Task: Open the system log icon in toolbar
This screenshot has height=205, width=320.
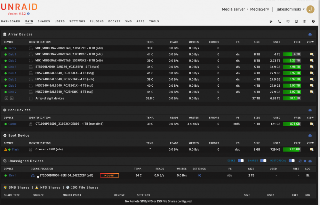Action: (x=305, y=21)
